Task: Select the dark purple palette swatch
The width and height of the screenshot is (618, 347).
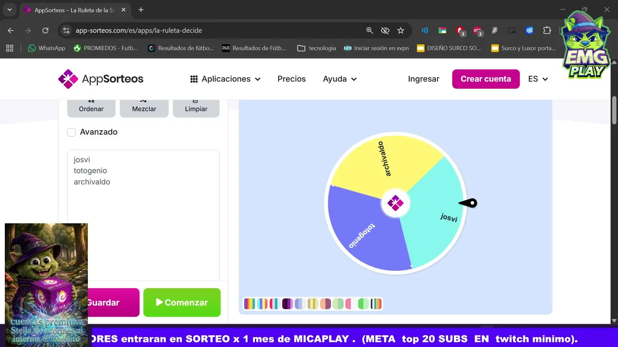Action: (x=287, y=304)
